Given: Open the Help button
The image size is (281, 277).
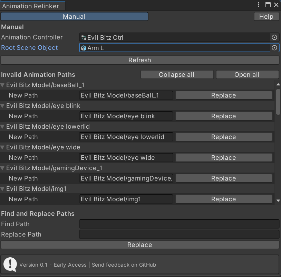Looking at the screenshot, I should click(266, 17).
